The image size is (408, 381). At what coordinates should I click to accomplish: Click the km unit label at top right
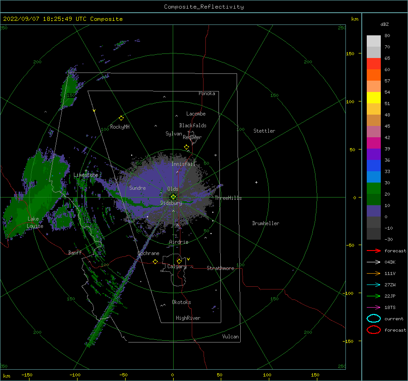(x=355, y=19)
